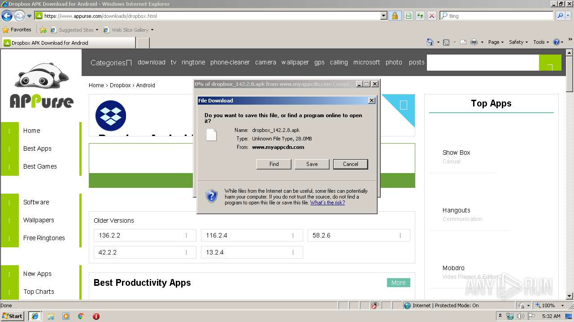Close the File Download dialog
Viewport: 574px width, 322px height.
[x=372, y=101]
